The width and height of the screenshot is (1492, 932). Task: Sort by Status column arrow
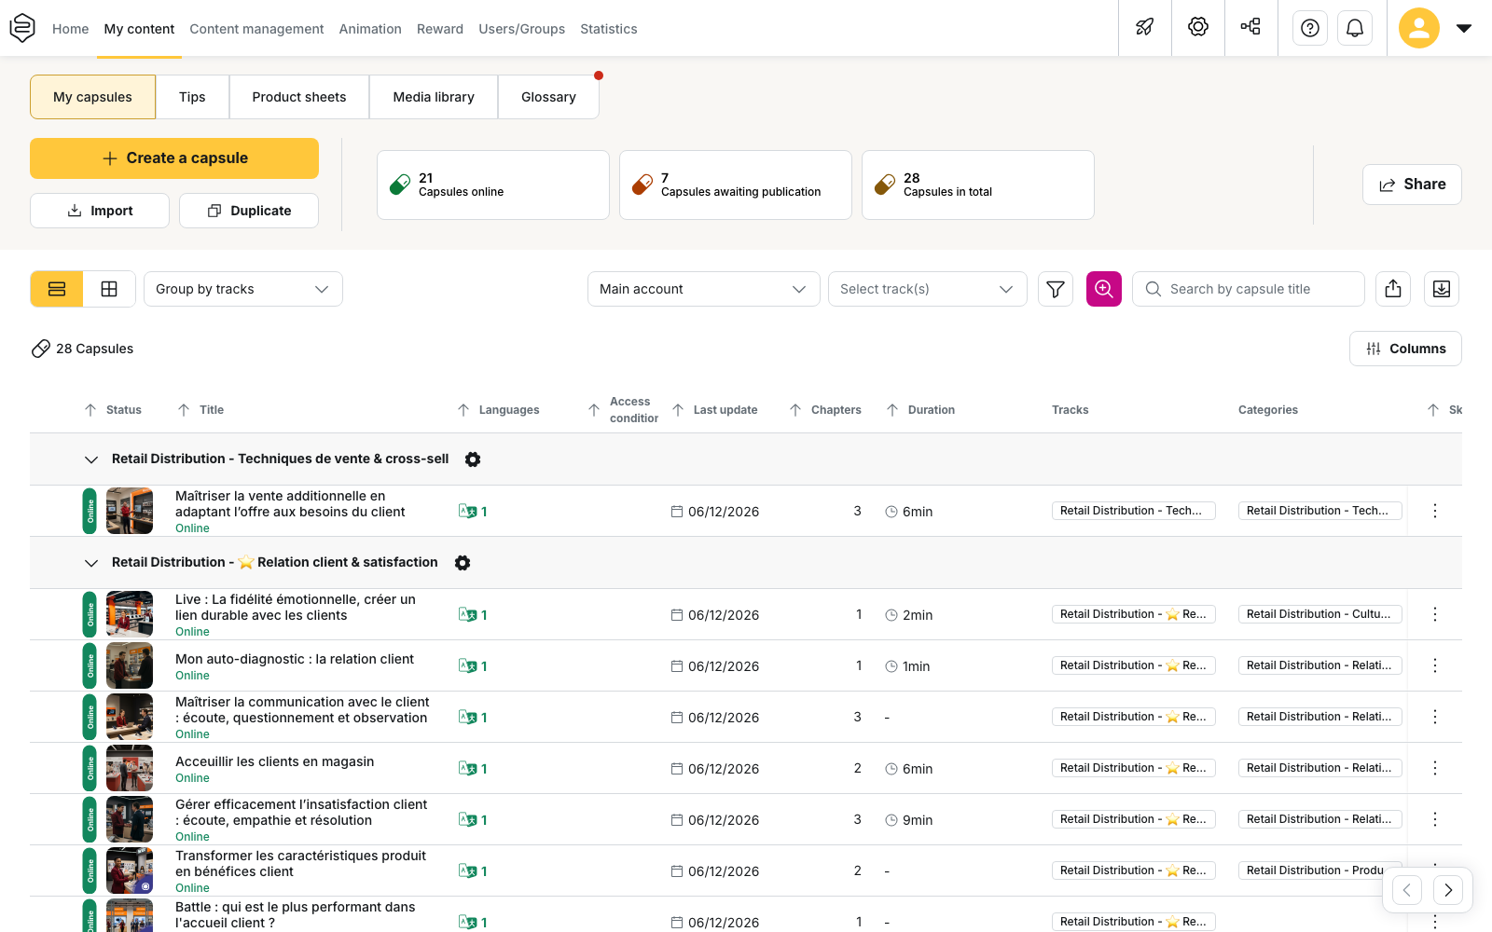pyautogui.click(x=90, y=410)
